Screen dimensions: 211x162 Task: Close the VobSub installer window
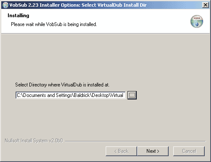(206, 5)
